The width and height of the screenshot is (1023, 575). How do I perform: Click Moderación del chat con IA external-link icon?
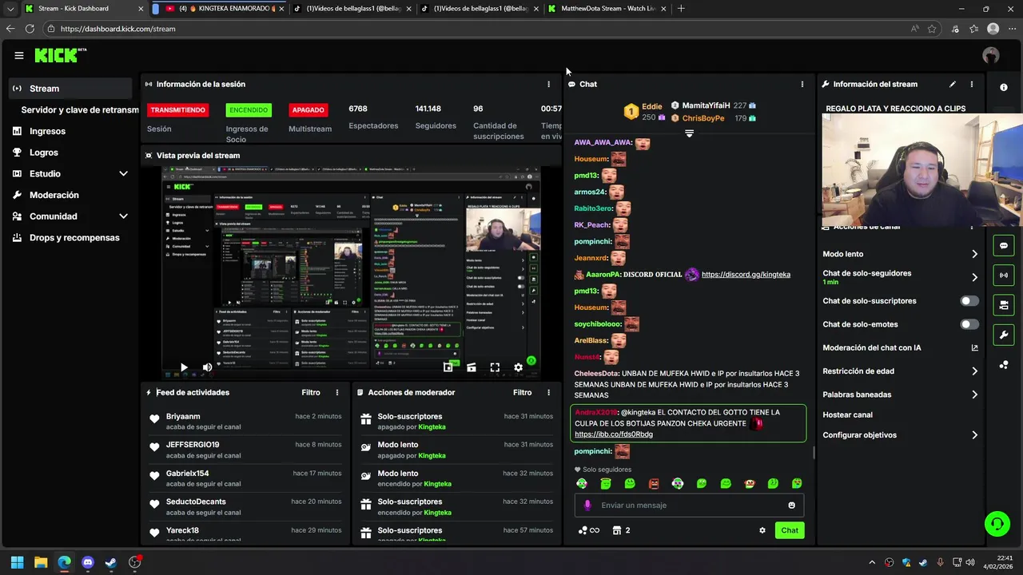point(974,347)
